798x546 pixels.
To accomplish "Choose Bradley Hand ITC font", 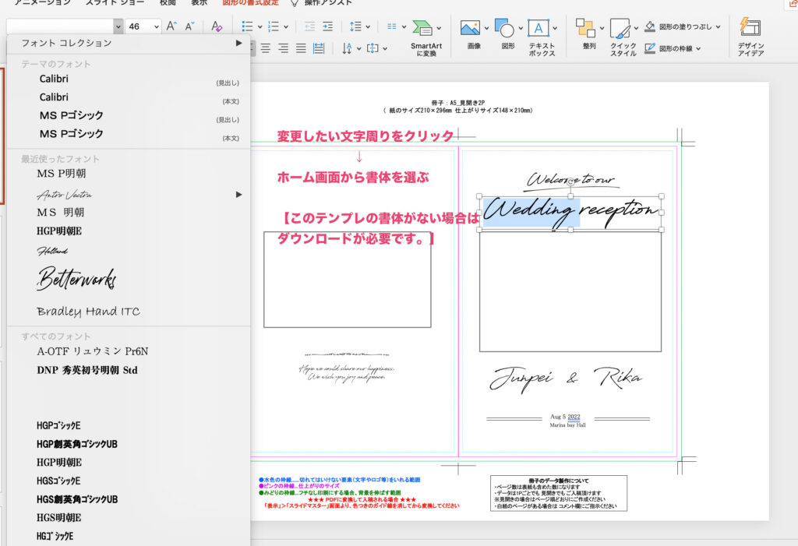I will [x=88, y=312].
